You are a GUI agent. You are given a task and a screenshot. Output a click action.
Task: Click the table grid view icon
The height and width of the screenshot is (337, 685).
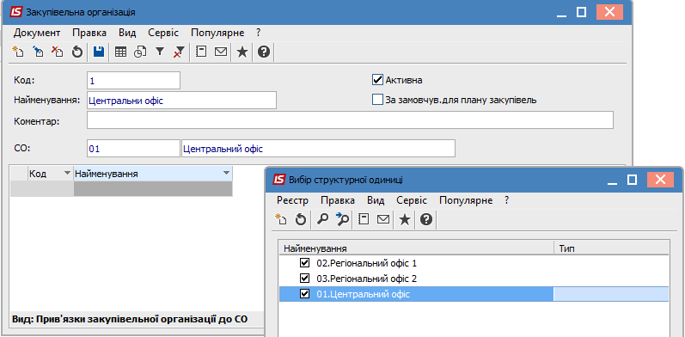[120, 52]
